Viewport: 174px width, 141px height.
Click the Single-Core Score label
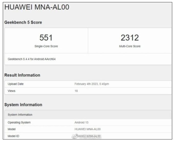(x=46, y=46)
